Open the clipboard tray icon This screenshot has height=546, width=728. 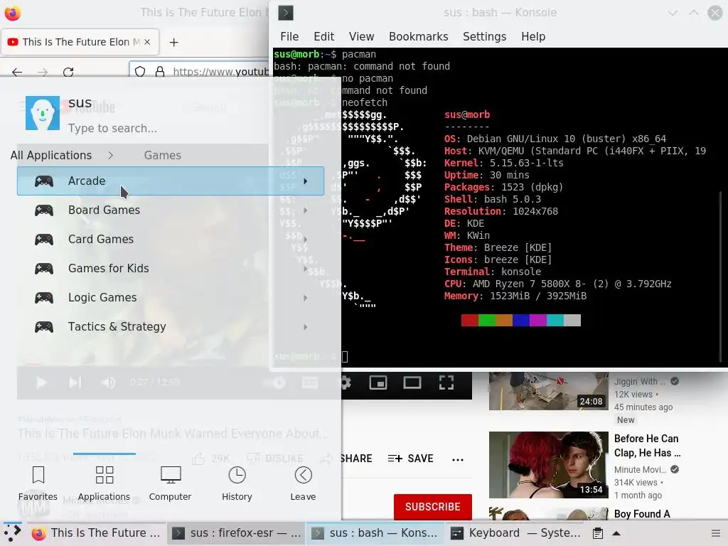[x=598, y=533]
